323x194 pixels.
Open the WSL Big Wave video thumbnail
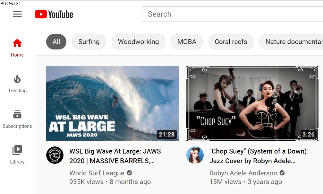tap(112, 103)
